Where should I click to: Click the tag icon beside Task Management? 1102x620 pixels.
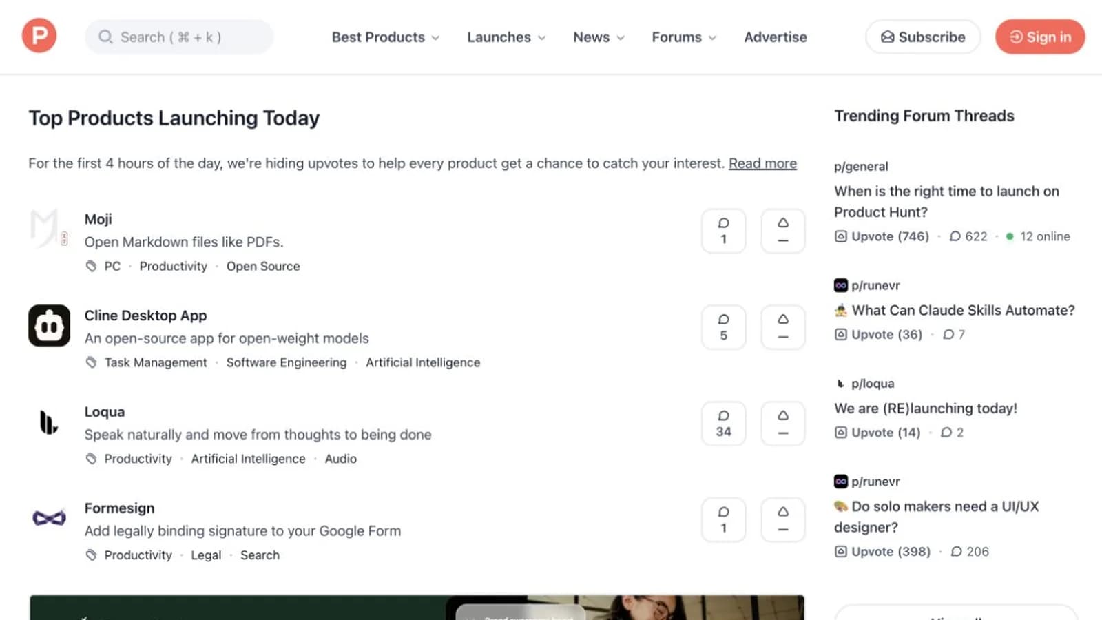click(91, 362)
